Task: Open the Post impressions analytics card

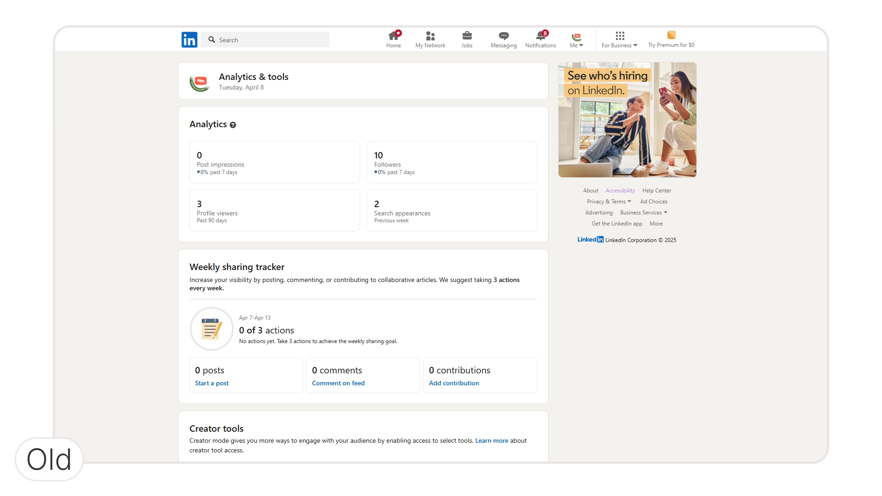Action: (274, 162)
